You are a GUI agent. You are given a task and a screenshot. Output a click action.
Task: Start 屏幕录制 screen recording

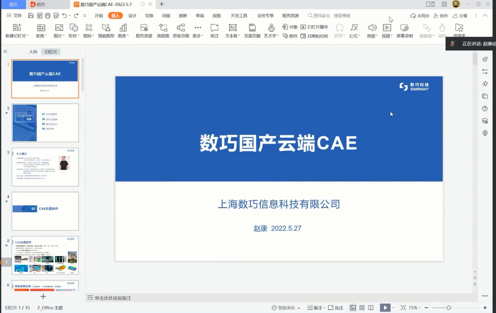click(x=404, y=31)
